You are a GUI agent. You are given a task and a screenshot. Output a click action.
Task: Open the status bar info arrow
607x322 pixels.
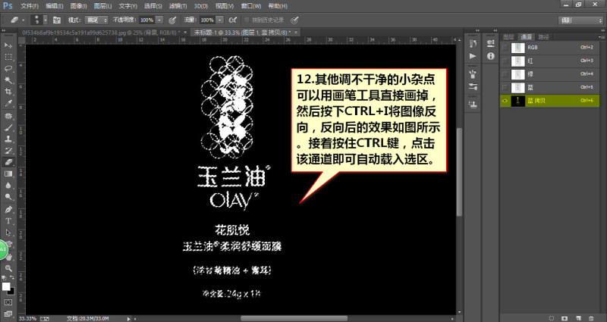129,319
